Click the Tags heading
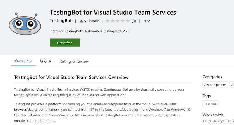 (x=207, y=96)
